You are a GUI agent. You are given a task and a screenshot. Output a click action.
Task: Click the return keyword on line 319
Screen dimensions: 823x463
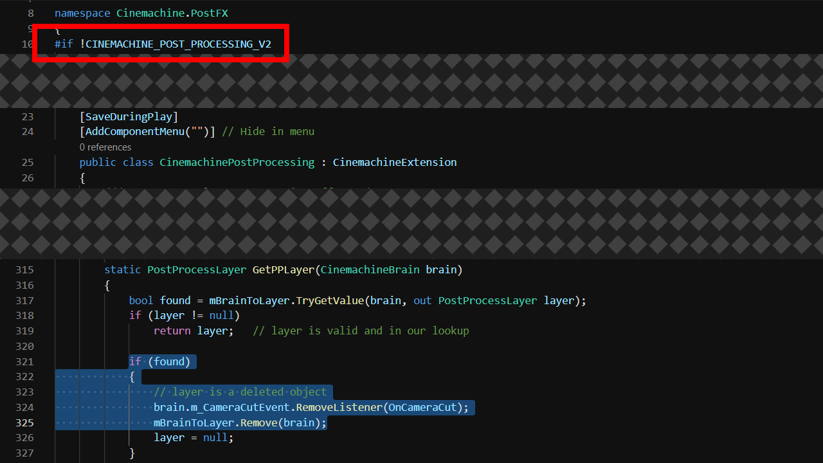point(172,331)
